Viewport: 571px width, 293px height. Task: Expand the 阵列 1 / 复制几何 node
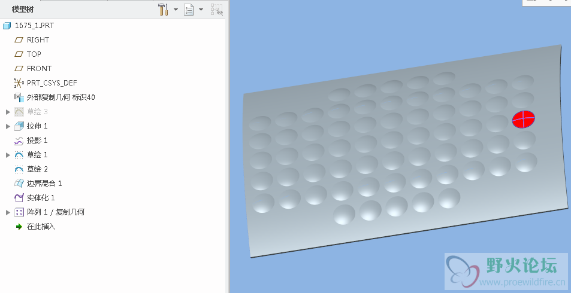(x=8, y=212)
